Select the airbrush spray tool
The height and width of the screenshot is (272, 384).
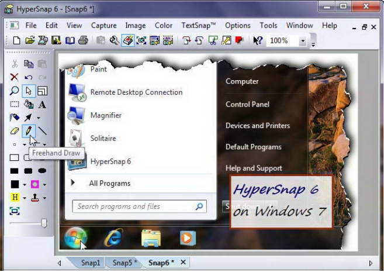[14, 118]
